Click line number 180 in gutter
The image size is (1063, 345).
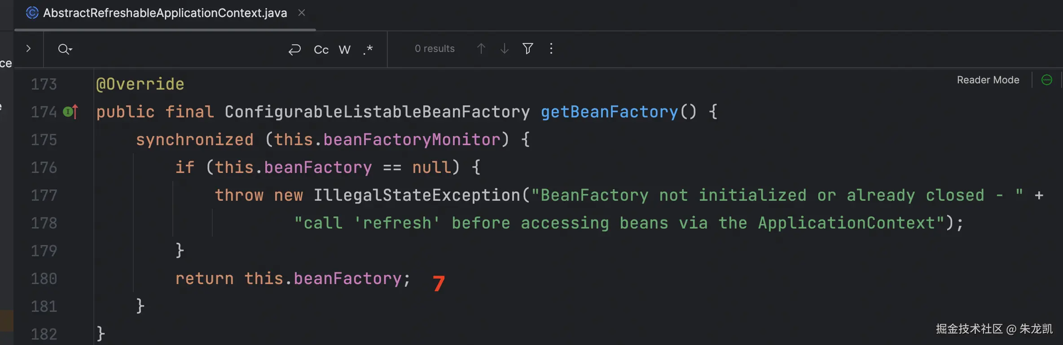[44, 279]
